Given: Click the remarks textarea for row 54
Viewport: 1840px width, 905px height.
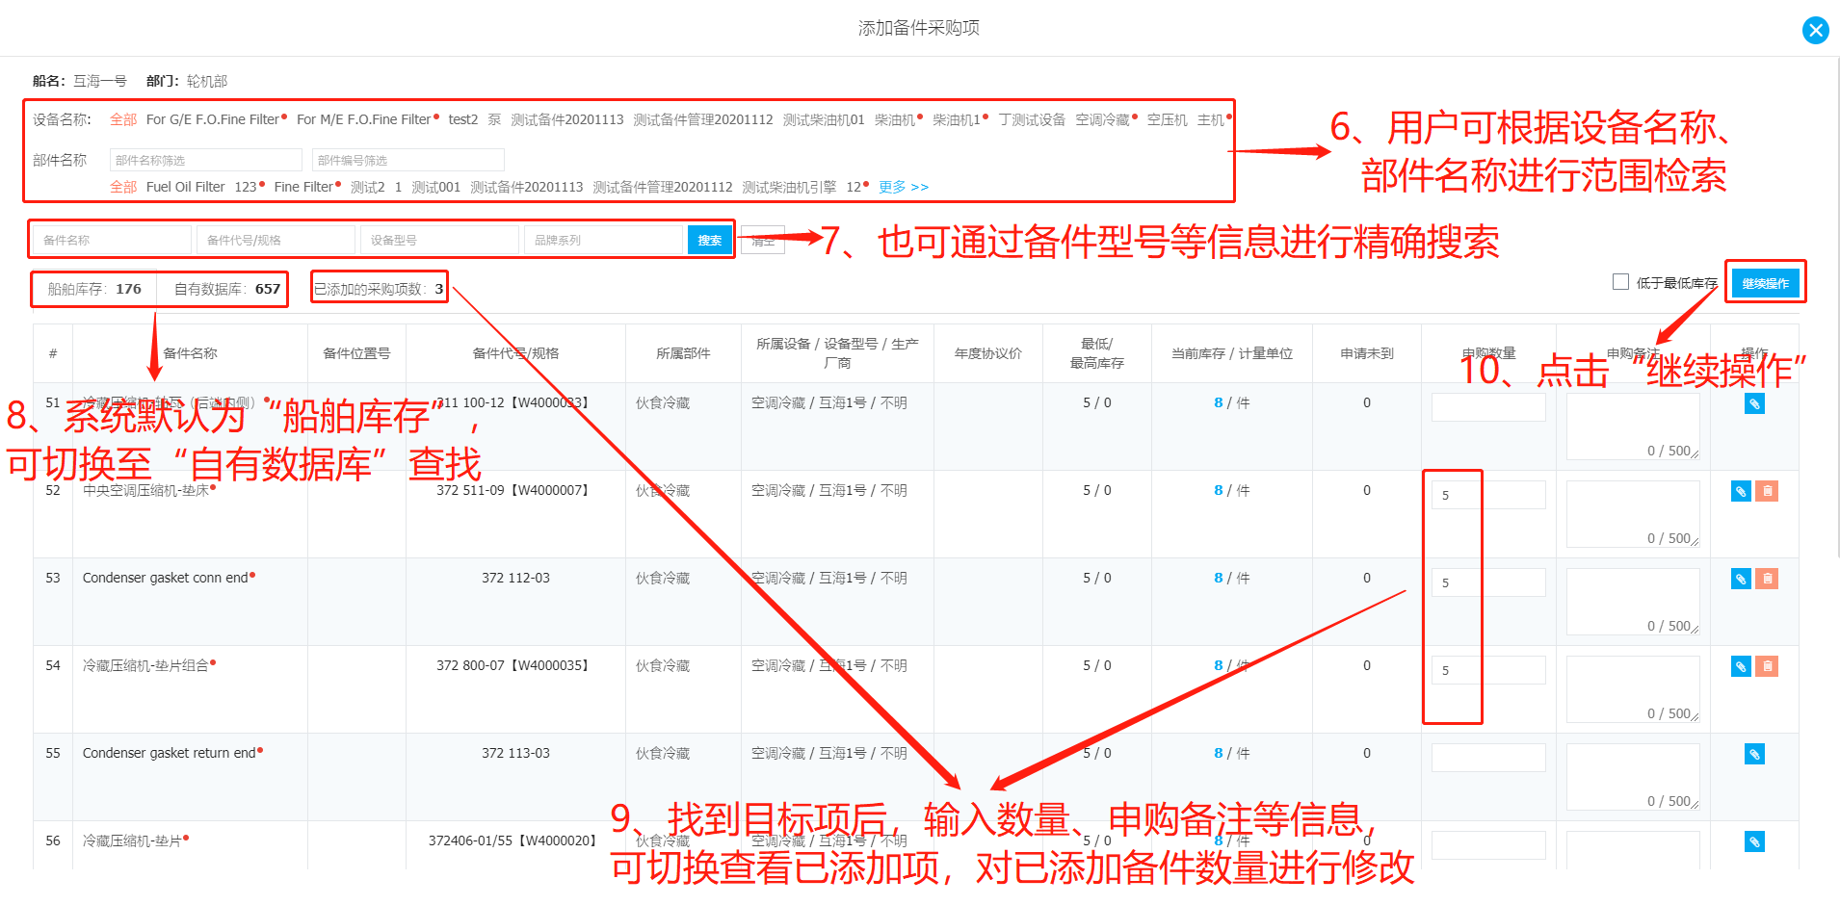Looking at the screenshot, I should [1633, 689].
